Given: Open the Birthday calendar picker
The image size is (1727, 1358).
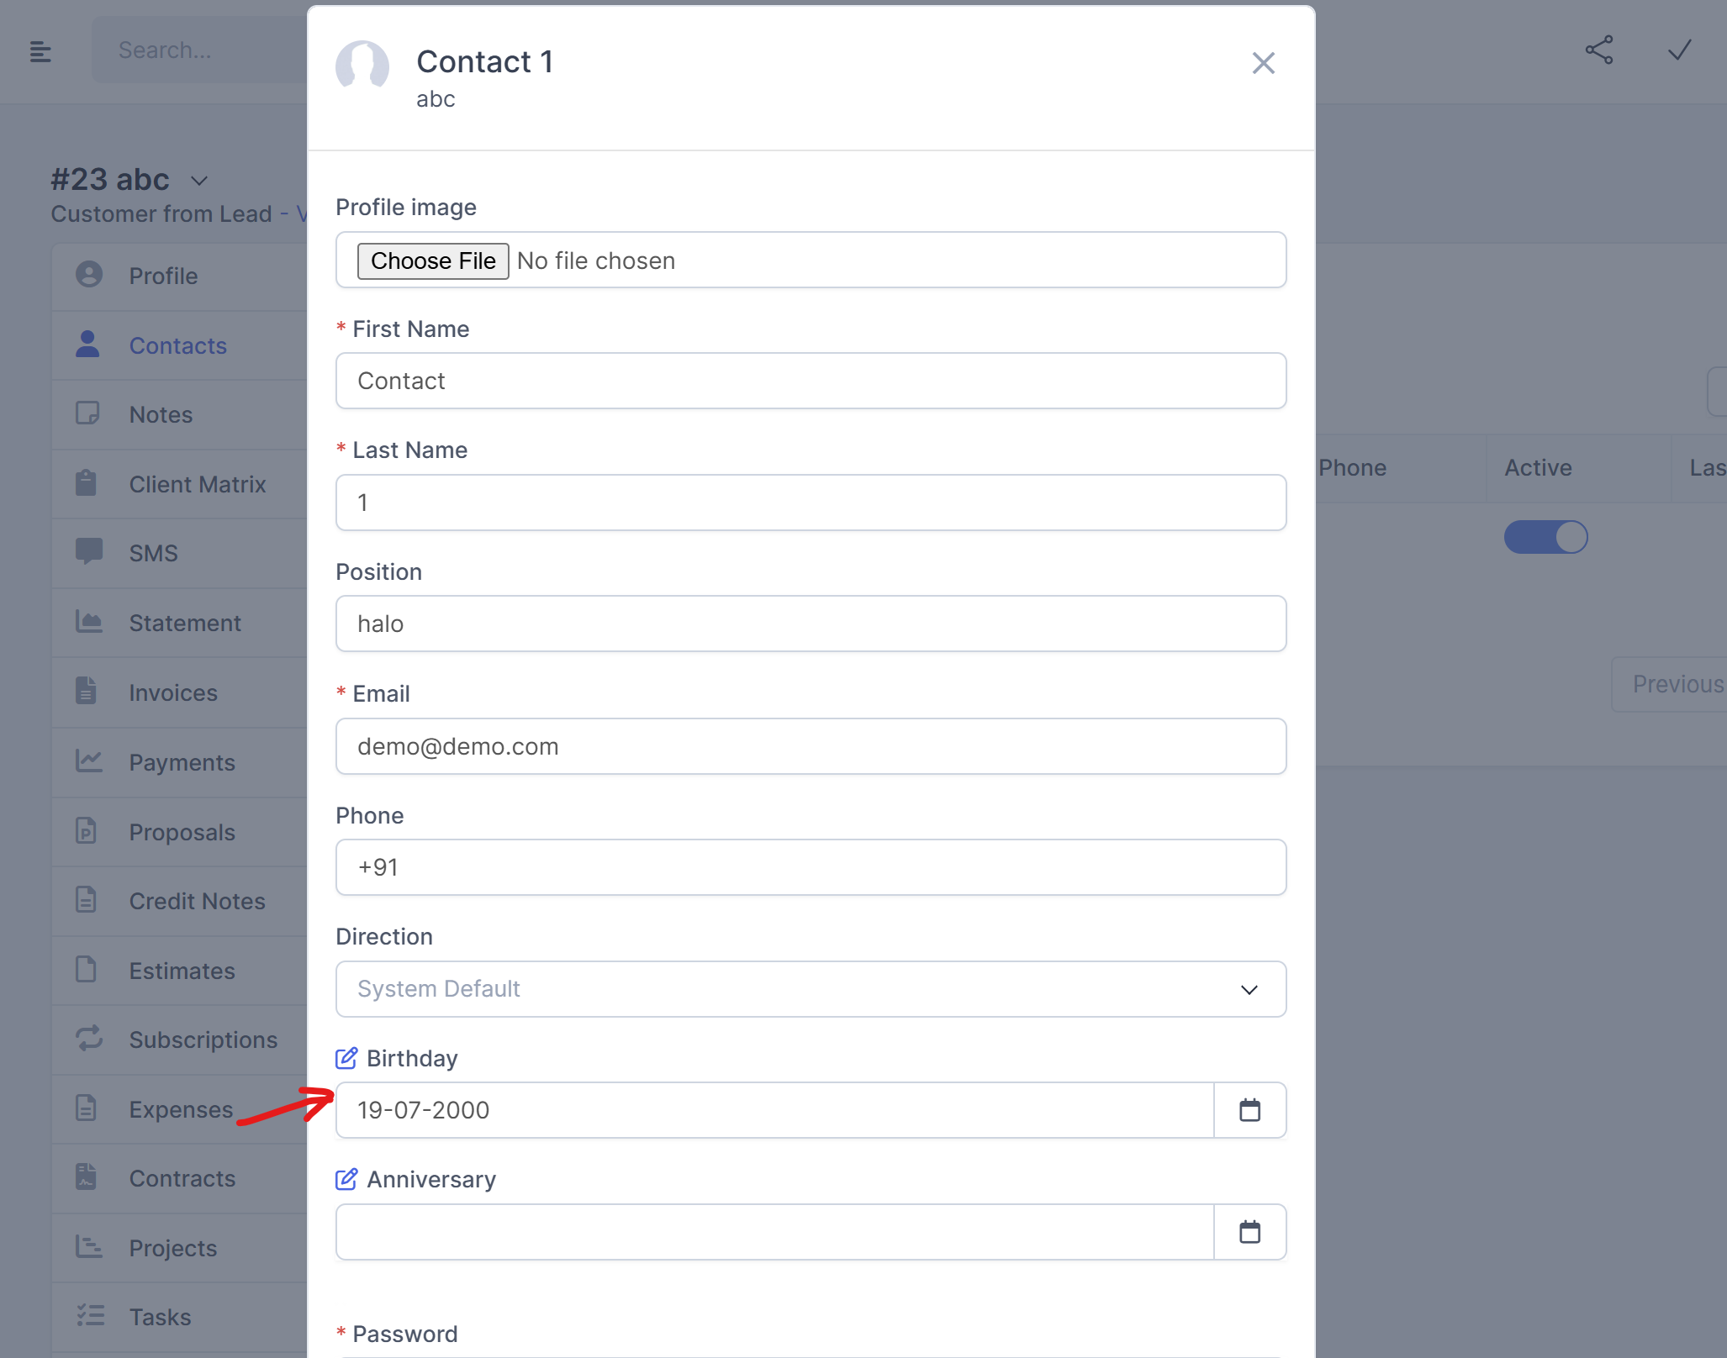Looking at the screenshot, I should 1249,1110.
